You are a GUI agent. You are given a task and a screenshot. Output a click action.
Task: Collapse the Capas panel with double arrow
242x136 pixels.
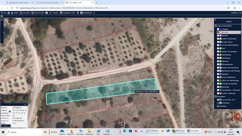pyautogui.click(x=215, y=20)
